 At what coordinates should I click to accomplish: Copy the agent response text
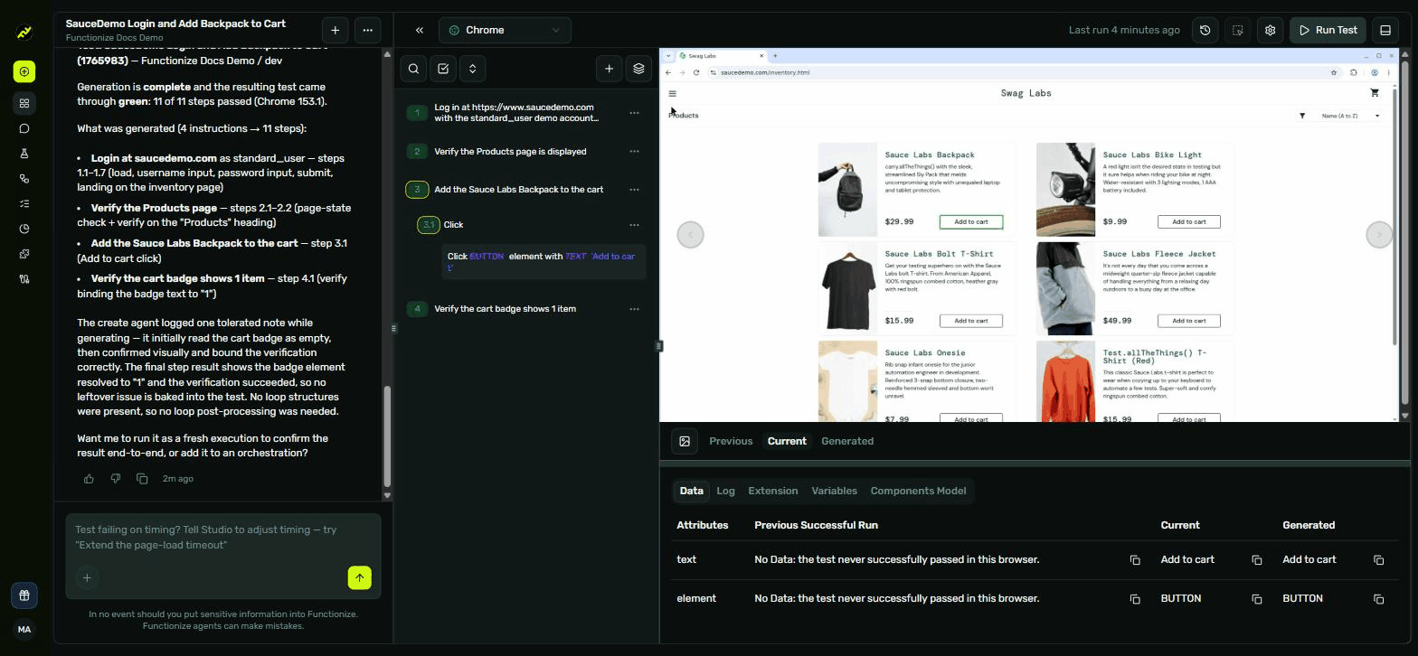pos(142,479)
